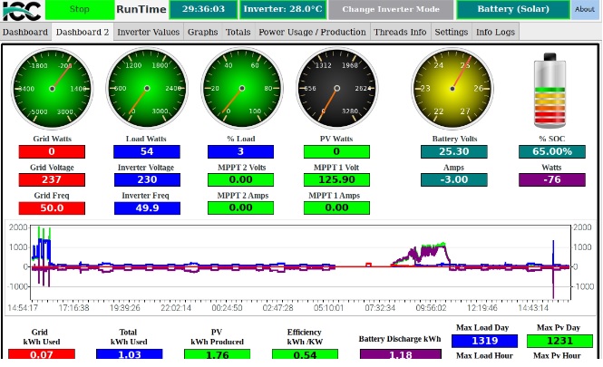The height and width of the screenshot is (367, 603).
Task: Click the Load Watts gauge dial
Action: [x=147, y=89]
